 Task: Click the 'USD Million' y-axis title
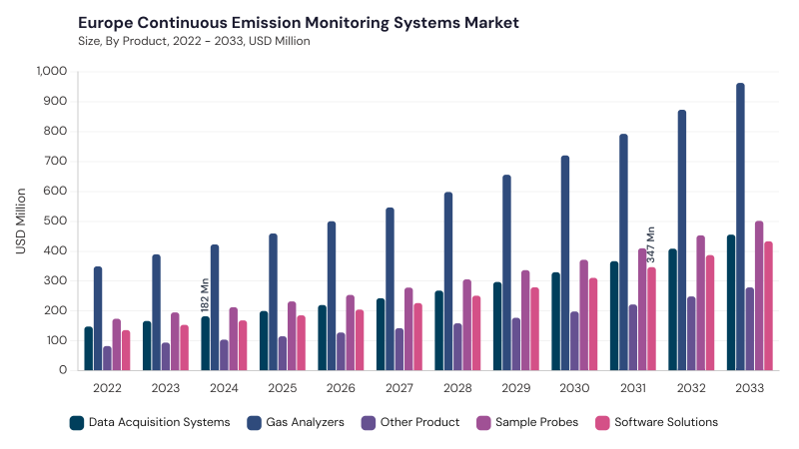click(21, 222)
